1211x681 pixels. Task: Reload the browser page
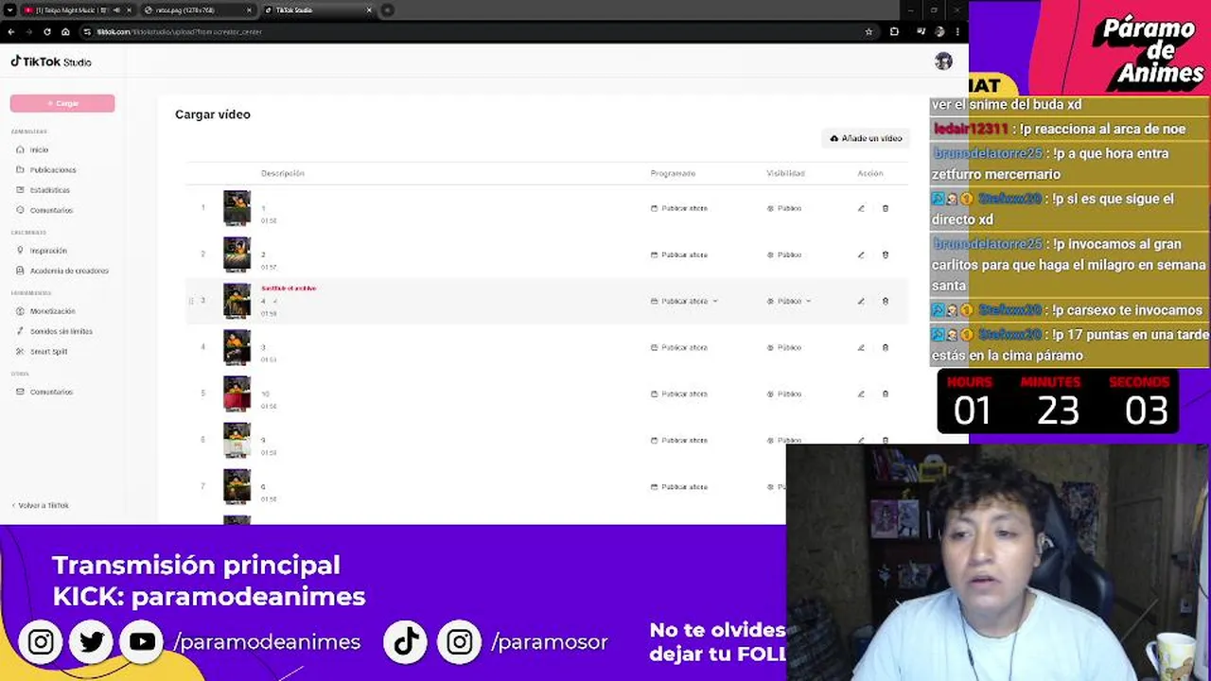(x=47, y=31)
